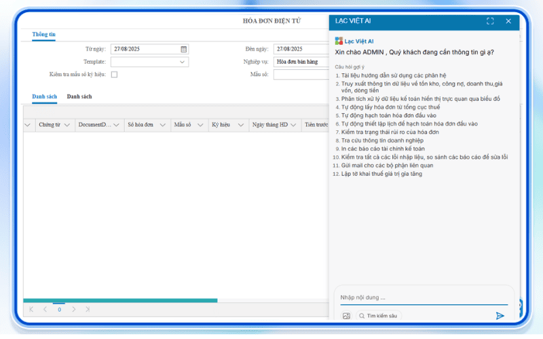Select suggestion Phân tích xử lý dữ liệu kế toán
The height and width of the screenshot is (339, 543).
point(420,99)
